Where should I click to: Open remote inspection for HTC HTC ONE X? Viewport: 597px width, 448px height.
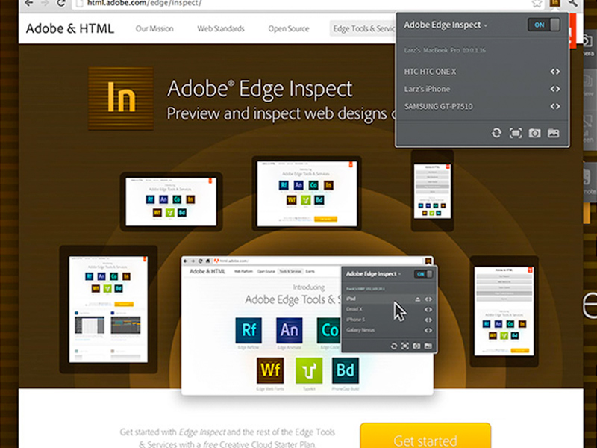point(554,72)
